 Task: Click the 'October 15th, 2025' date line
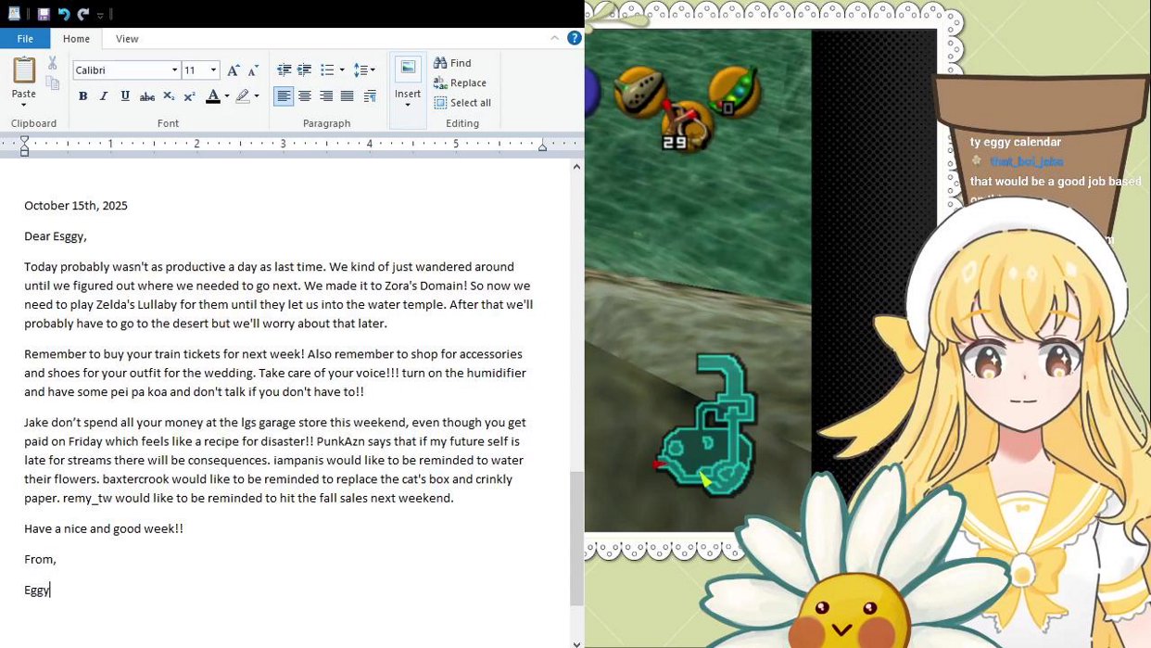click(x=76, y=206)
